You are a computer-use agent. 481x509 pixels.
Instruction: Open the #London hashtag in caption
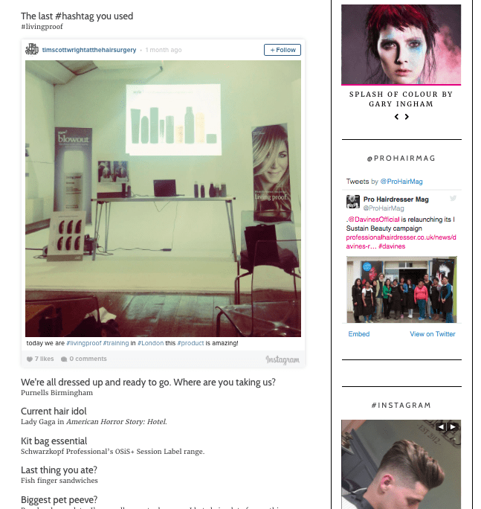(x=150, y=343)
